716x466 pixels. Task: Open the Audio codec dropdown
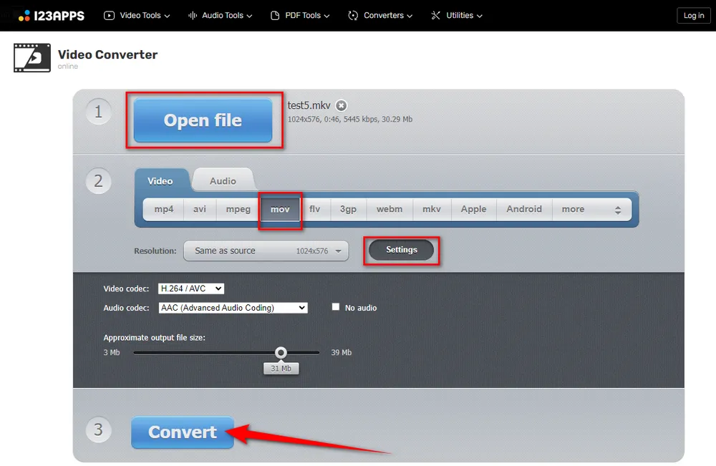pyautogui.click(x=233, y=308)
